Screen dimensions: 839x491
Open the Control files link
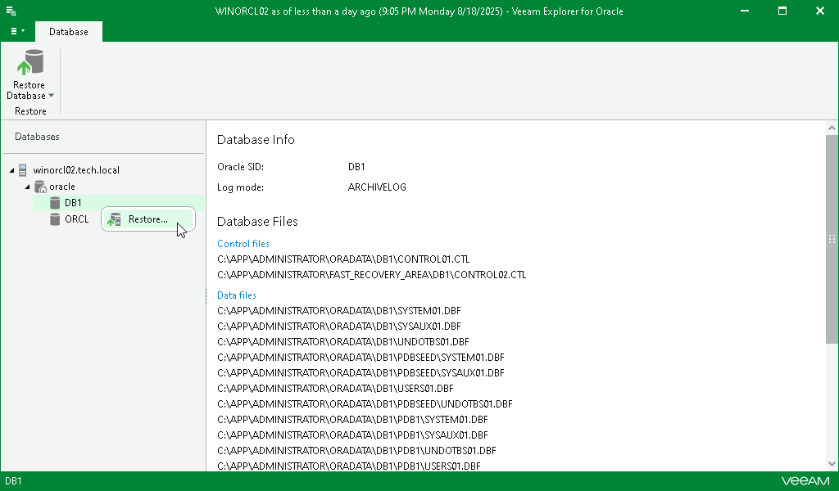pyautogui.click(x=243, y=243)
